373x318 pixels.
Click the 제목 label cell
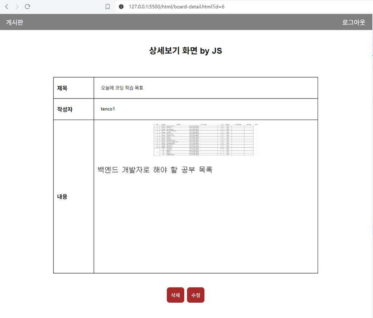click(x=74, y=88)
